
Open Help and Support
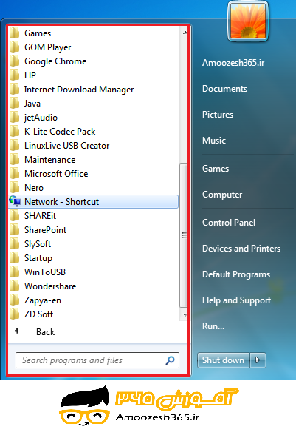pos(236,300)
